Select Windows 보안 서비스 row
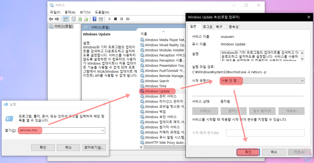 point(161,117)
